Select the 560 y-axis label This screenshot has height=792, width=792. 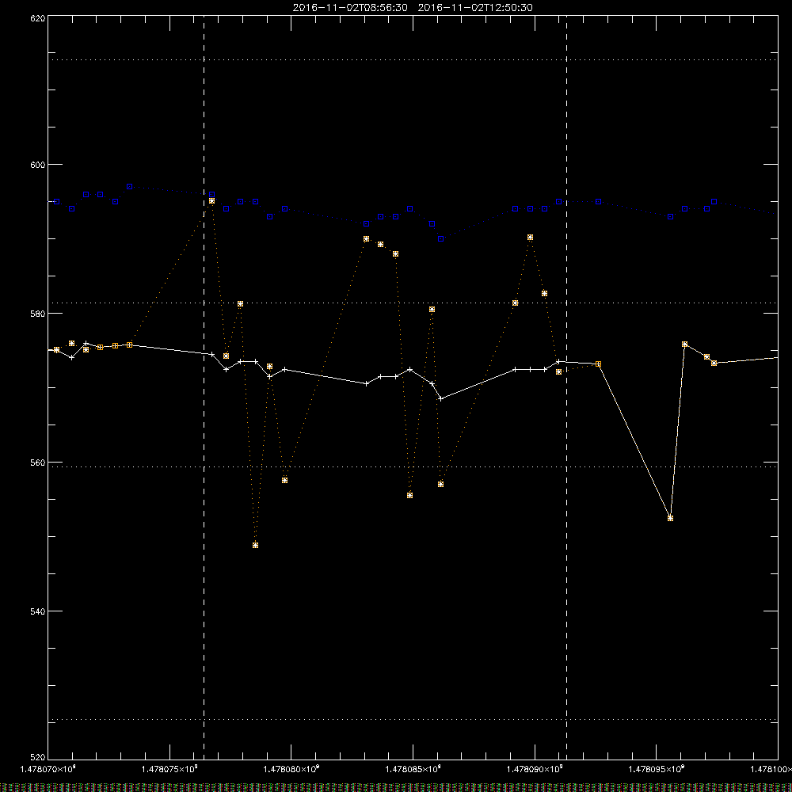tap(39, 463)
